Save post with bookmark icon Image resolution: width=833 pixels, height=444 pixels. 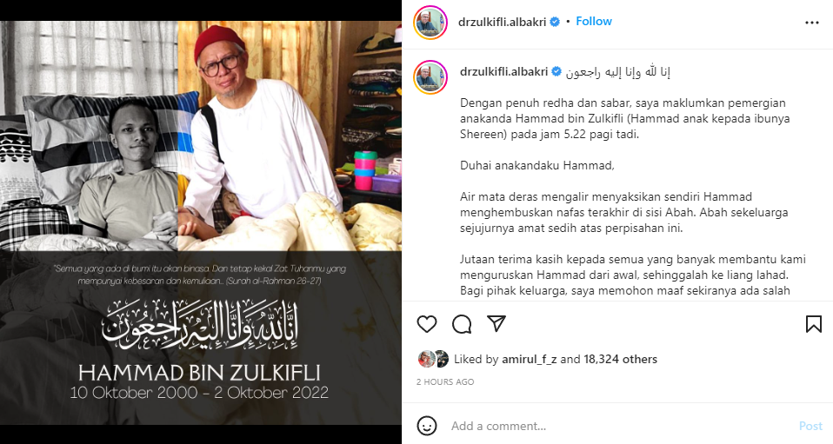point(813,324)
